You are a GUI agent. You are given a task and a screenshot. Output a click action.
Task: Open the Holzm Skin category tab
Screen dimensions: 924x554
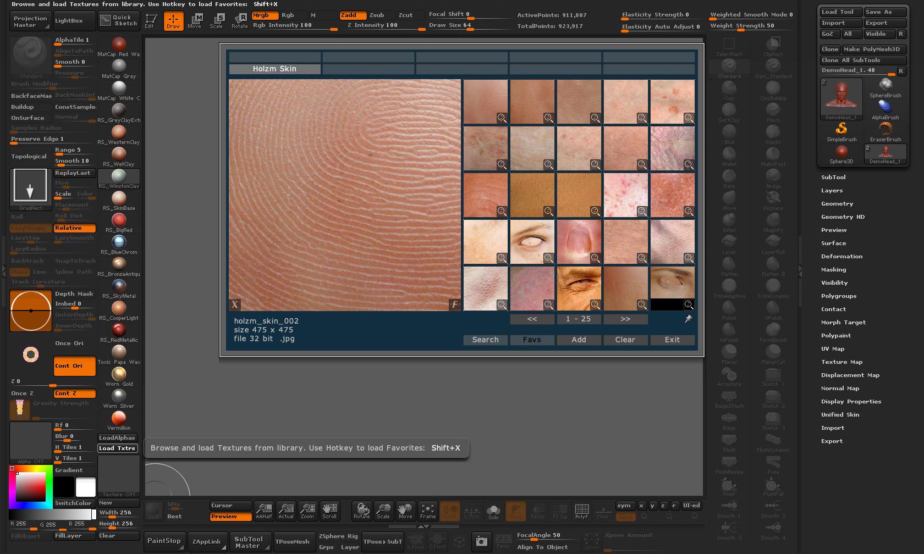pyautogui.click(x=274, y=69)
